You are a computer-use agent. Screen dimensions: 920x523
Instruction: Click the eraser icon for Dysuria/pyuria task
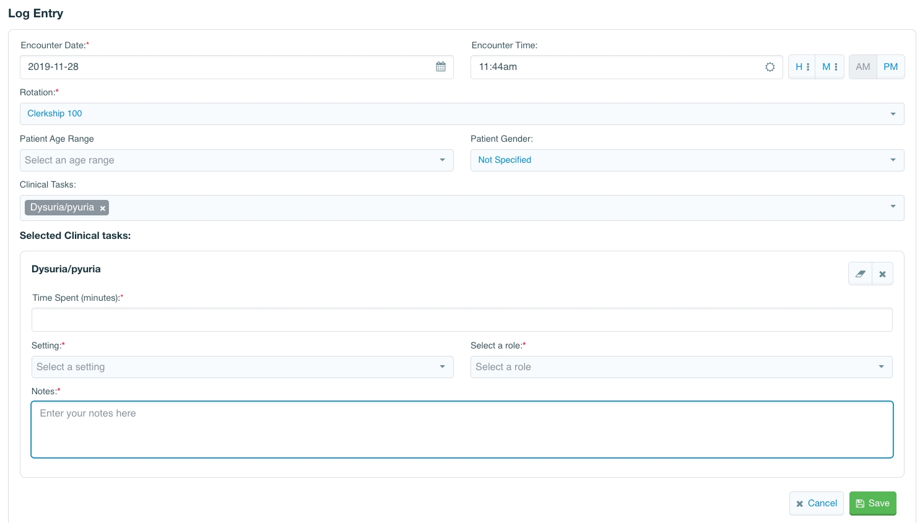coord(860,274)
